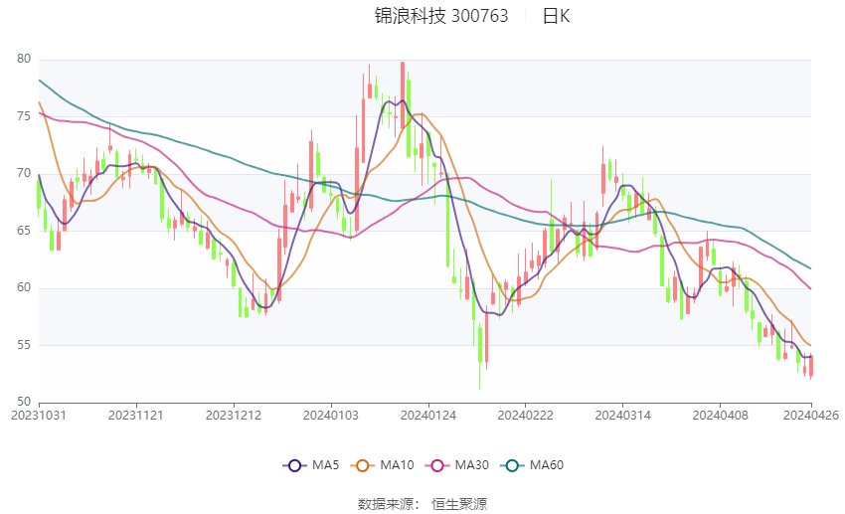Click the data source text 恒生聚源
The image size is (845, 514).
[x=459, y=504]
